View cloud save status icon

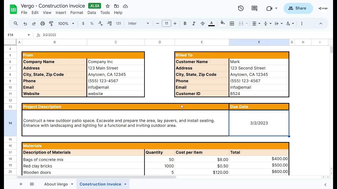click(x=125, y=6)
